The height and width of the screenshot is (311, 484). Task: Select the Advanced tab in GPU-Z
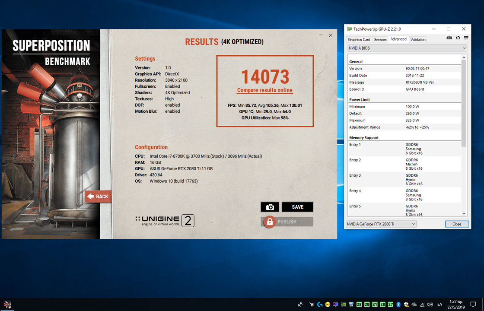[x=398, y=39]
